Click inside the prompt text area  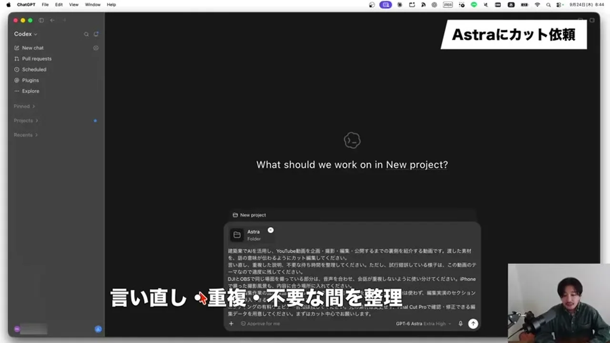point(352,282)
